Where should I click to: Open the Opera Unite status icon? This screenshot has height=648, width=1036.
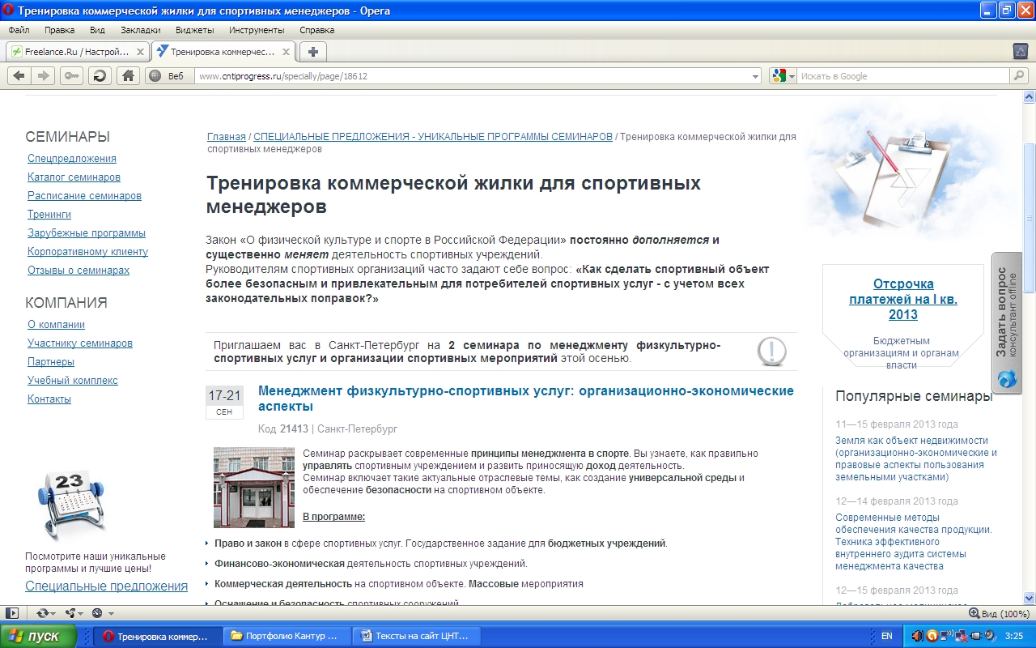tap(73, 613)
